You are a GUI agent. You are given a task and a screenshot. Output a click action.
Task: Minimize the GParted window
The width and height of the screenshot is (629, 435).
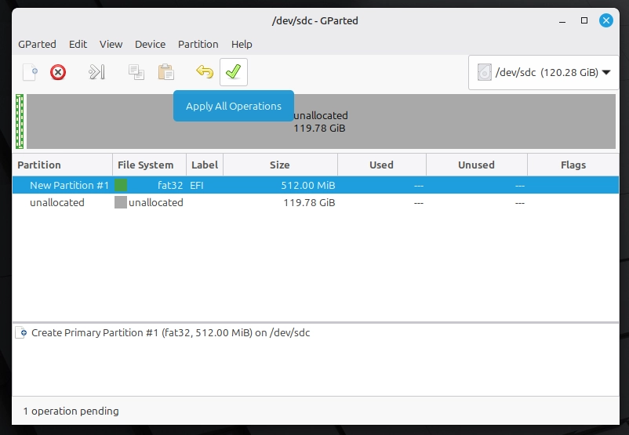point(562,20)
